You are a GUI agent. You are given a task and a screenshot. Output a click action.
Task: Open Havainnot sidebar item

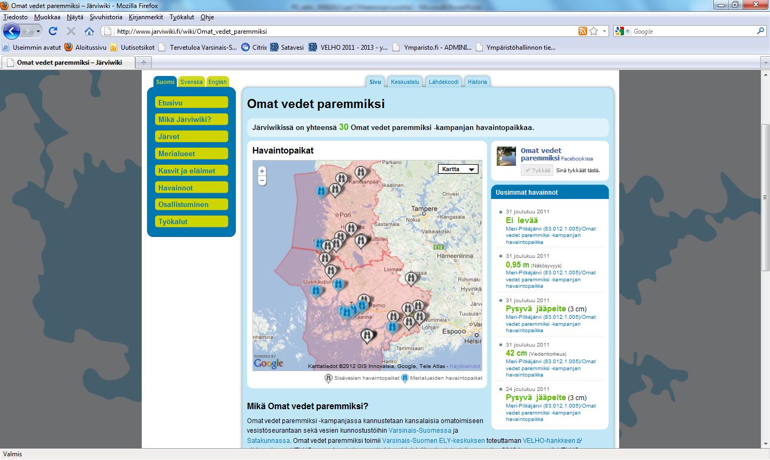pyautogui.click(x=192, y=188)
